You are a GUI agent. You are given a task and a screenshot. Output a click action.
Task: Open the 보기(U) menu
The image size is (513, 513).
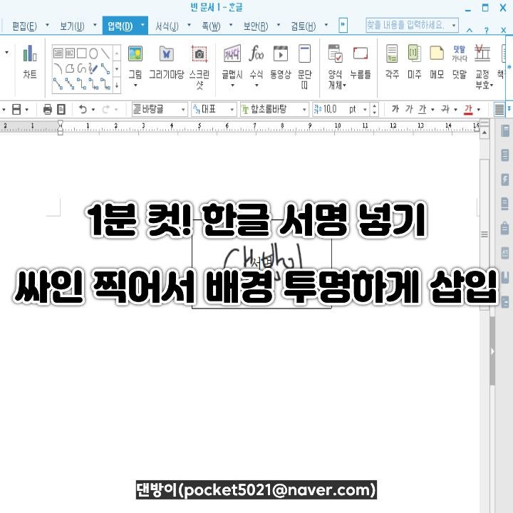point(72,26)
